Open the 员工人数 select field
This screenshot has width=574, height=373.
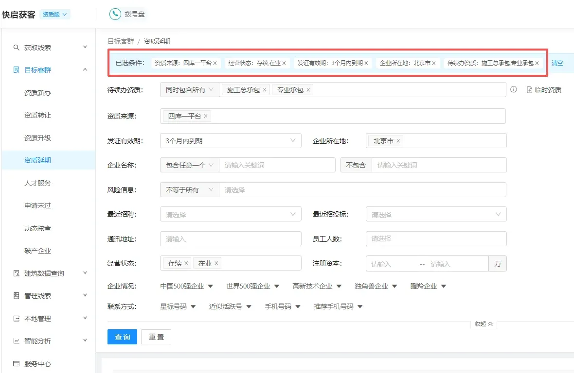tap(436, 238)
